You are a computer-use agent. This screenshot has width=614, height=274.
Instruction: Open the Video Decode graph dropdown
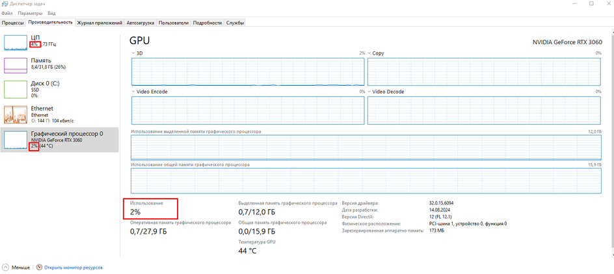[369, 92]
